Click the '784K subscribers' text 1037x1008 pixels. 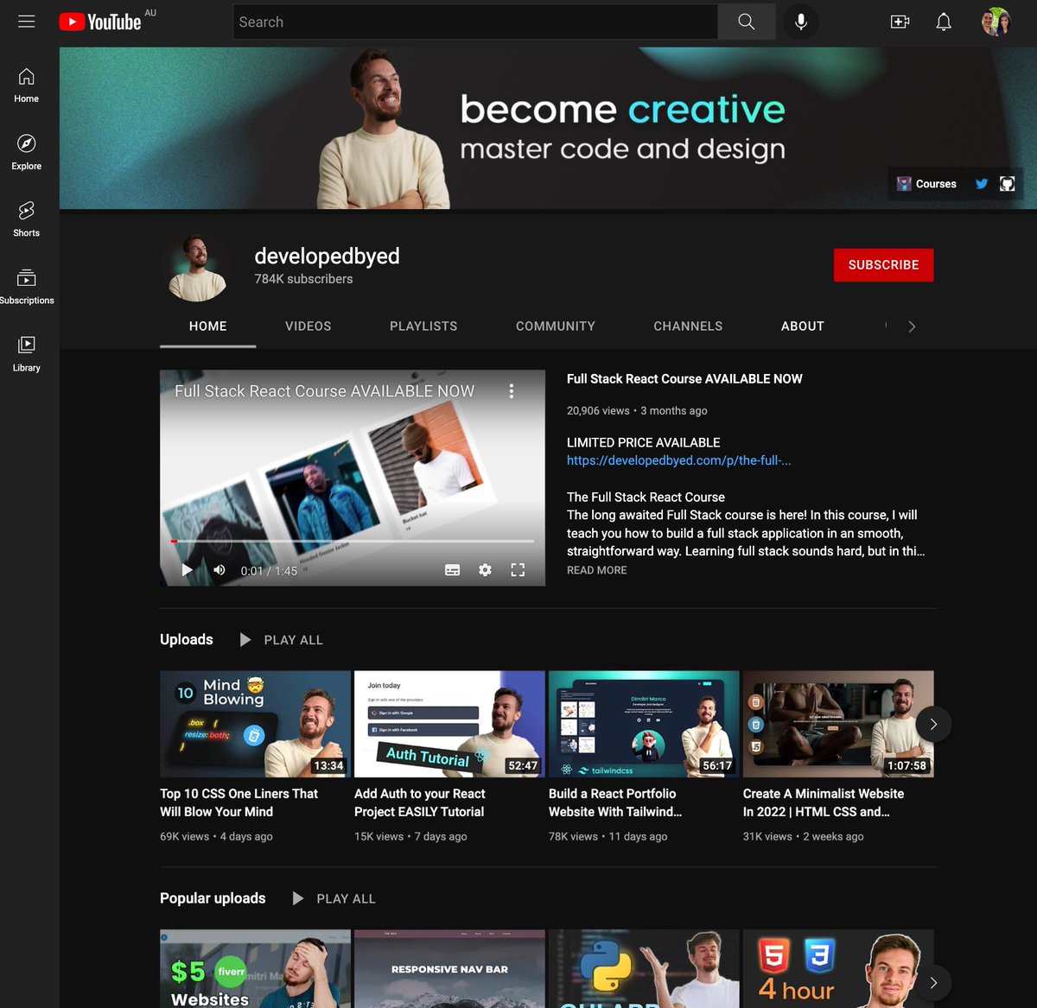(303, 279)
